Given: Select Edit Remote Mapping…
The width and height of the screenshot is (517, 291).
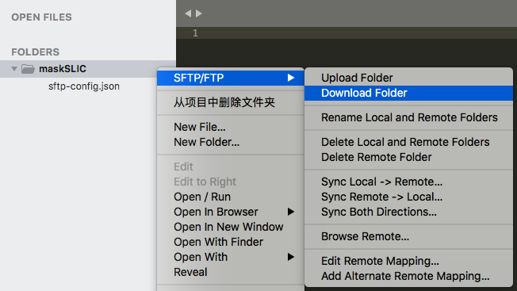Looking at the screenshot, I should [408, 261].
